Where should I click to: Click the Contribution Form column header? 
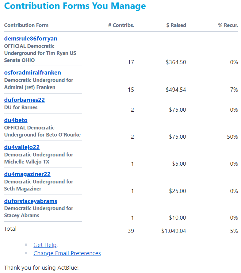pyautogui.click(x=26, y=25)
